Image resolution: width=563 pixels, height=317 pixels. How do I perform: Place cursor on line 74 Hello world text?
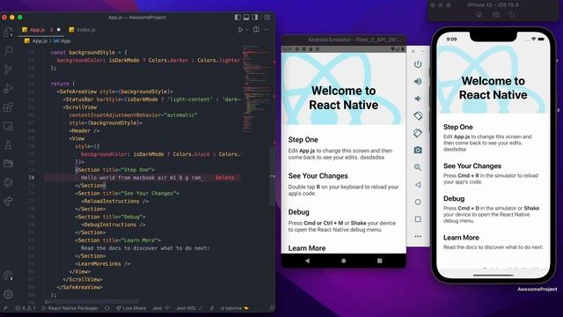141,178
